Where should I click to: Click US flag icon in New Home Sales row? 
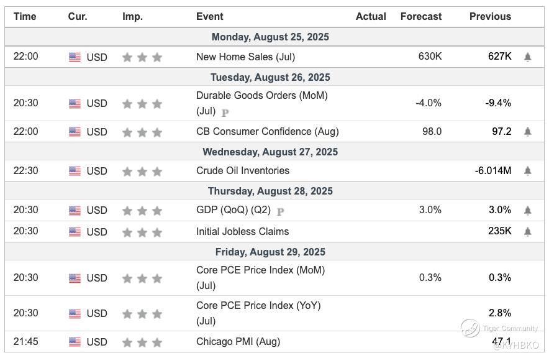[75, 57]
